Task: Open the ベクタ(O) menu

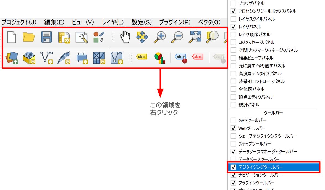Action: tap(209, 22)
